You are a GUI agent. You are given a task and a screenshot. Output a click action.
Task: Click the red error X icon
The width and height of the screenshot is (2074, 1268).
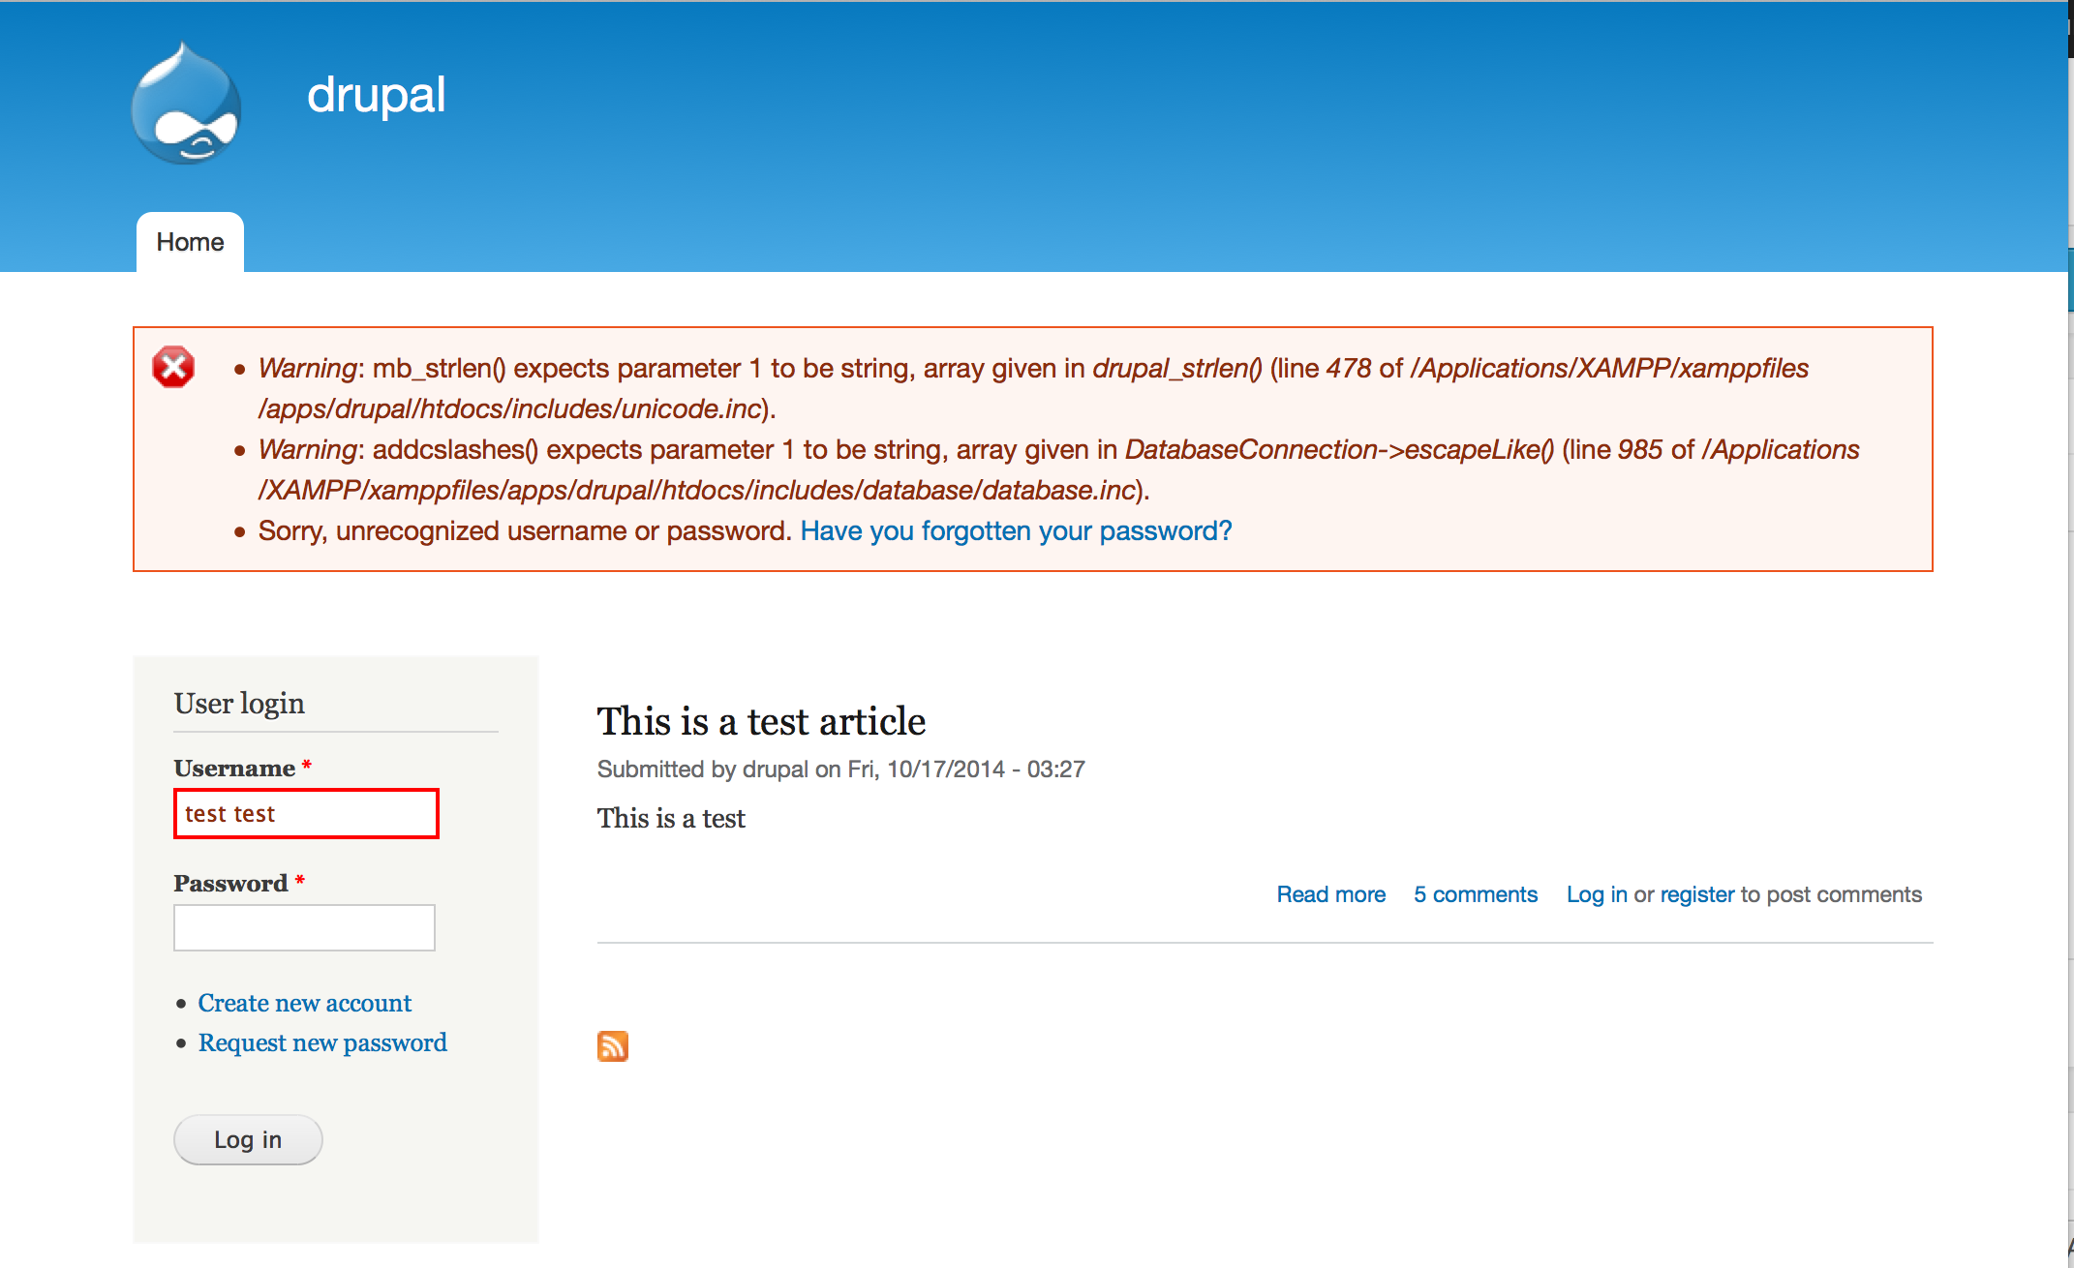(173, 367)
